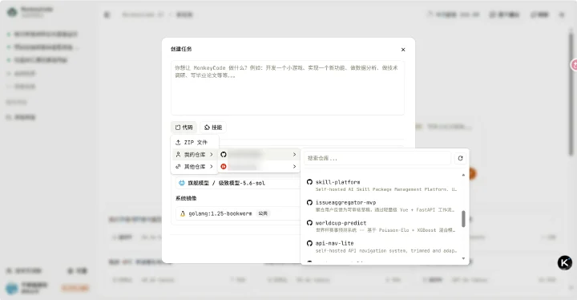Expand the GitHub account submenu row
577x300 pixels.
(258, 155)
